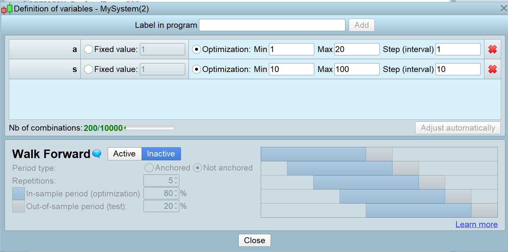Close the Definition of variables dialog X

pos(503,9)
